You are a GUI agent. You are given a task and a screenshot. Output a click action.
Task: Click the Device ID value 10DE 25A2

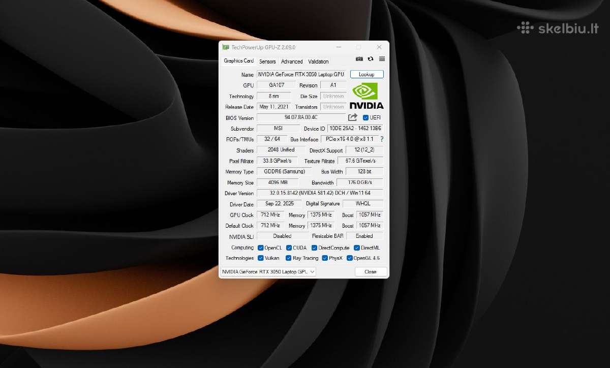355,129
